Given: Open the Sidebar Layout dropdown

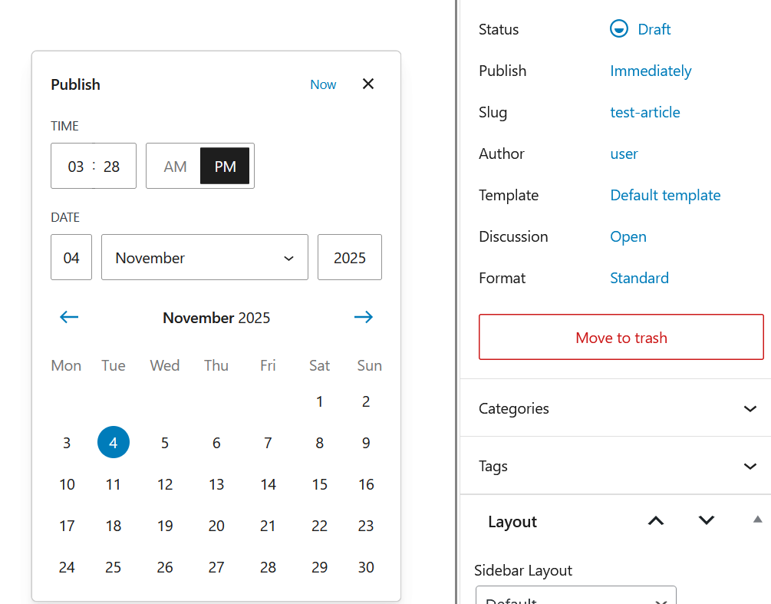Looking at the screenshot, I should (575, 597).
